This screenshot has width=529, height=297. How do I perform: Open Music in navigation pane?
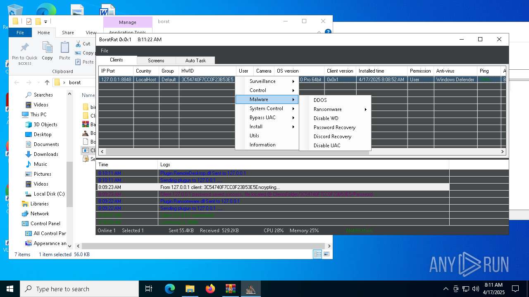click(x=41, y=164)
